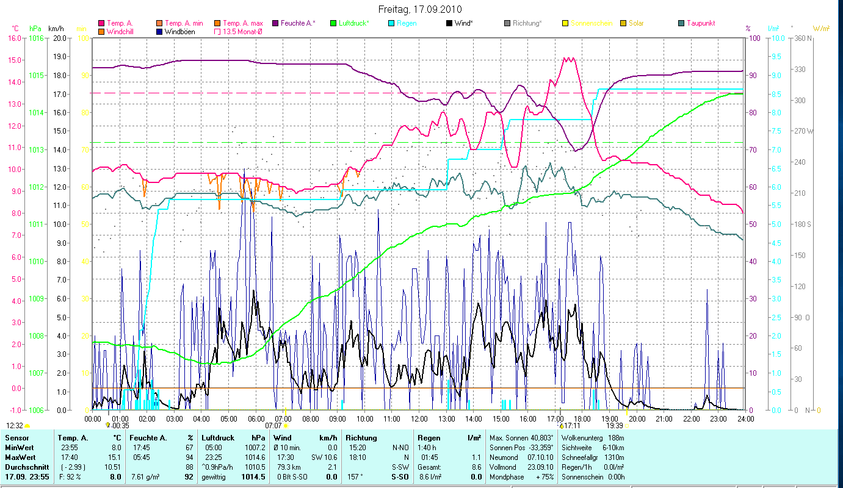Click the Temp. A. max legend label

click(x=242, y=23)
